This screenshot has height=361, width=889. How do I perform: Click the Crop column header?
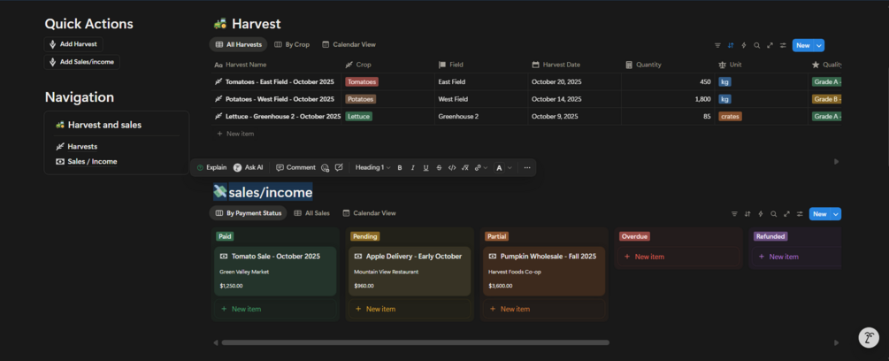point(387,65)
